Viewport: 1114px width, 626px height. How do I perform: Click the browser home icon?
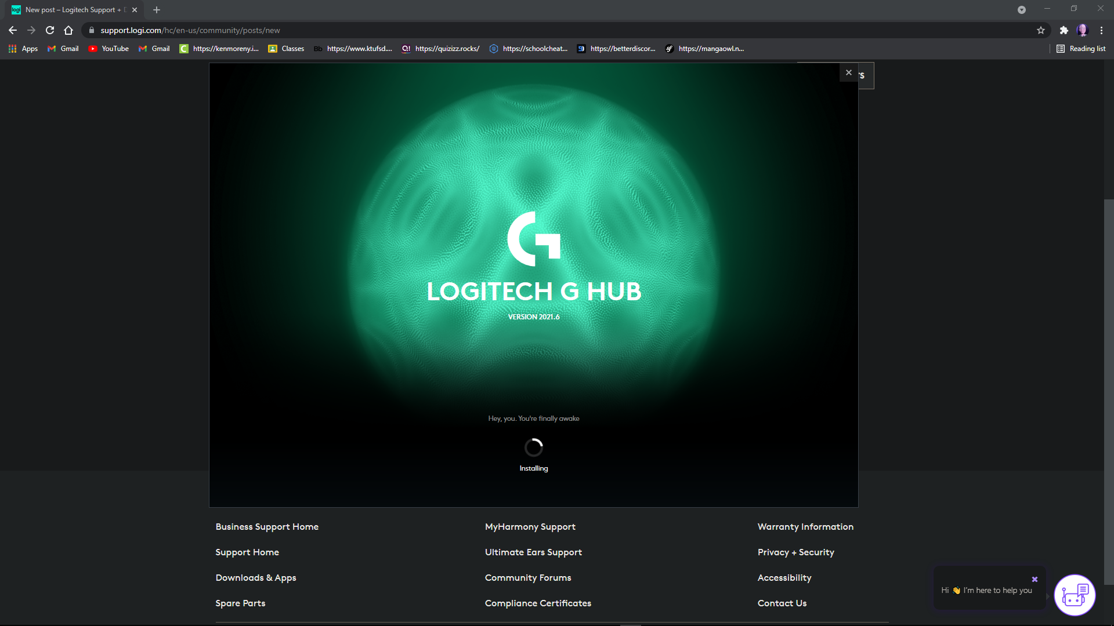tap(69, 30)
